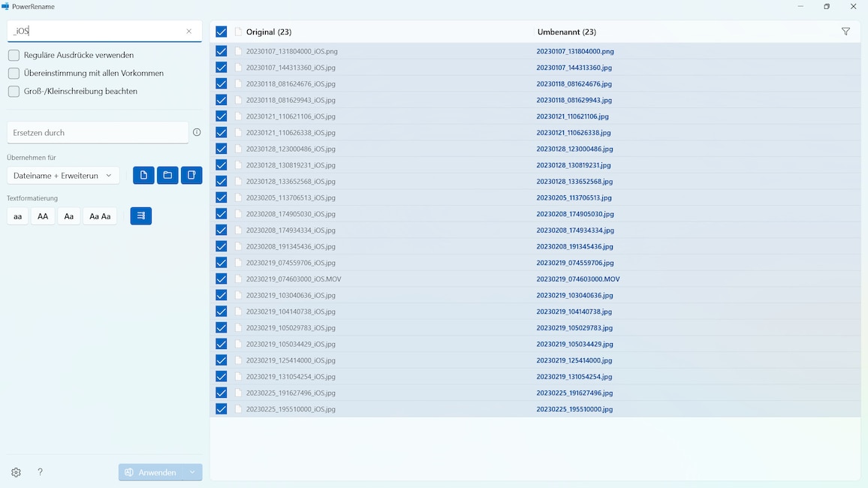Viewport: 868px width, 488px height.
Task: Select original file 20230205_113706513_iOS.jpg
Action: click(291, 197)
